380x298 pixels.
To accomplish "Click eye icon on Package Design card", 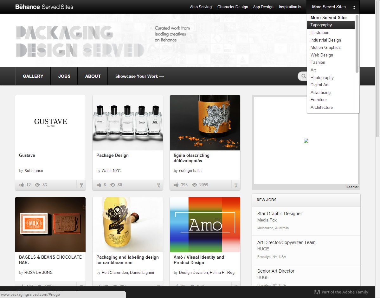I will point(113,185).
